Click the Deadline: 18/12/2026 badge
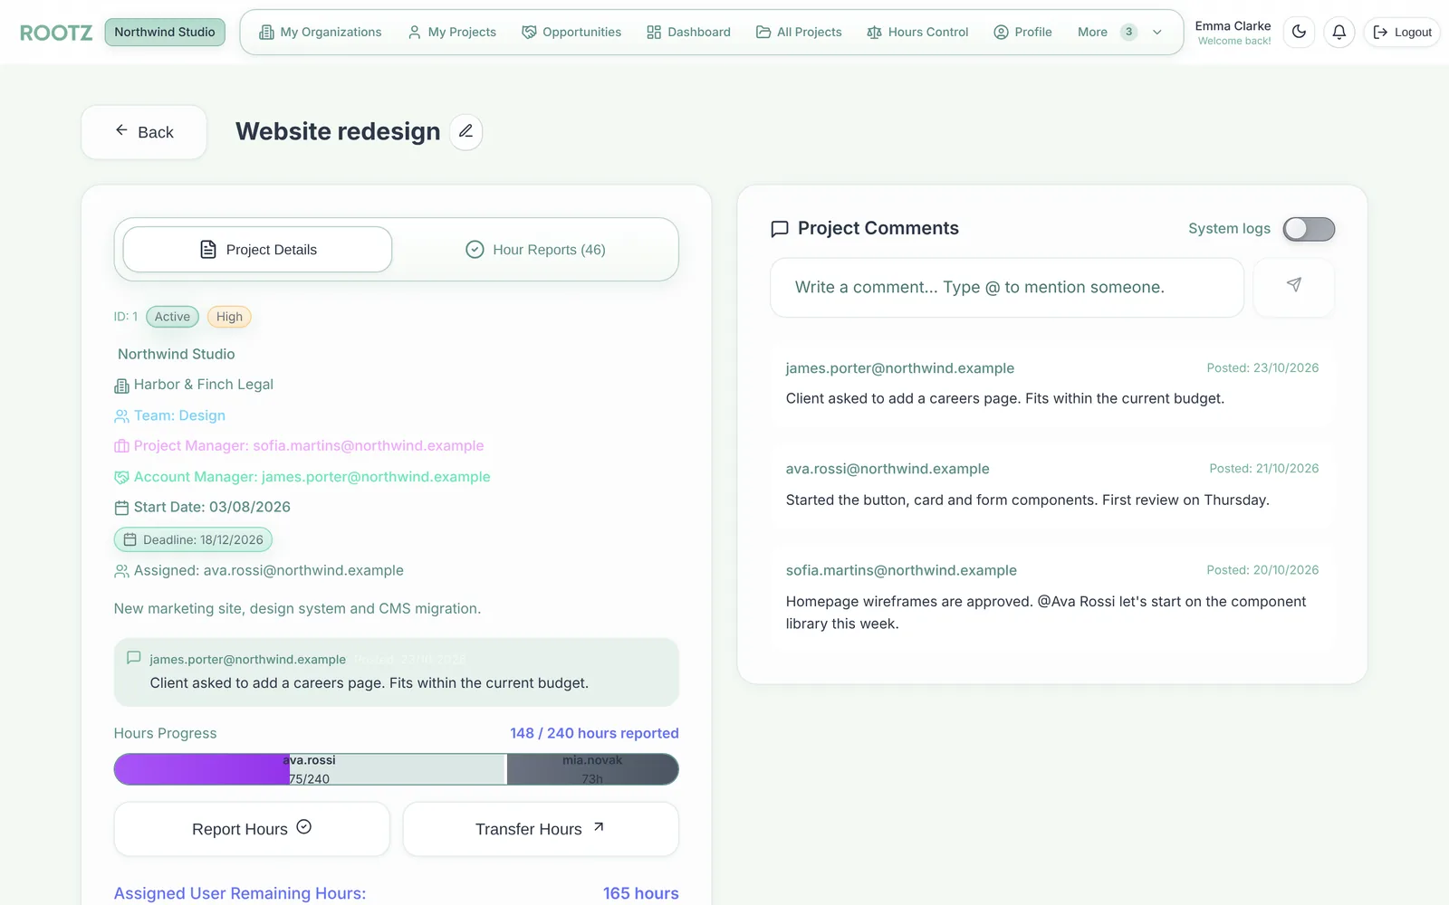Viewport: 1449px width, 905px height. click(193, 539)
